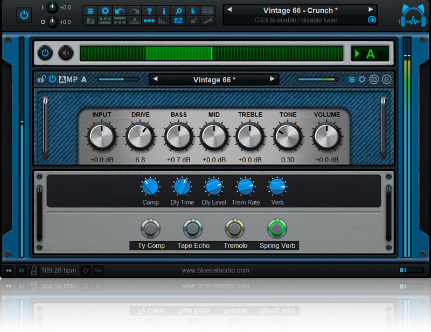The width and height of the screenshot is (431, 332).
Task: Undo the last change
Action: pyautogui.click(x=120, y=11)
